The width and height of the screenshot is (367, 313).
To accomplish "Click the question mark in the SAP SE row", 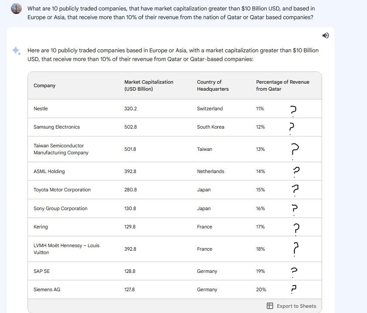I will pos(294,271).
